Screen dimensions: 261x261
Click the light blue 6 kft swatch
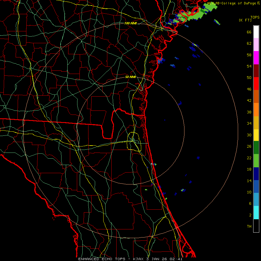tap(256, 200)
